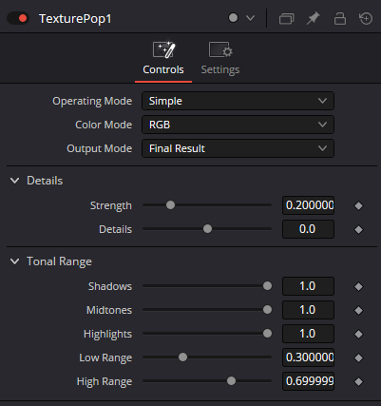The image size is (381, 406).
Task: Click the Strength value field
Action: click(308, 205)
